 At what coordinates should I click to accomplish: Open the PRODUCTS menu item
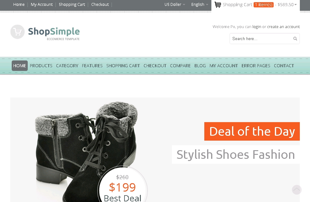41,66
